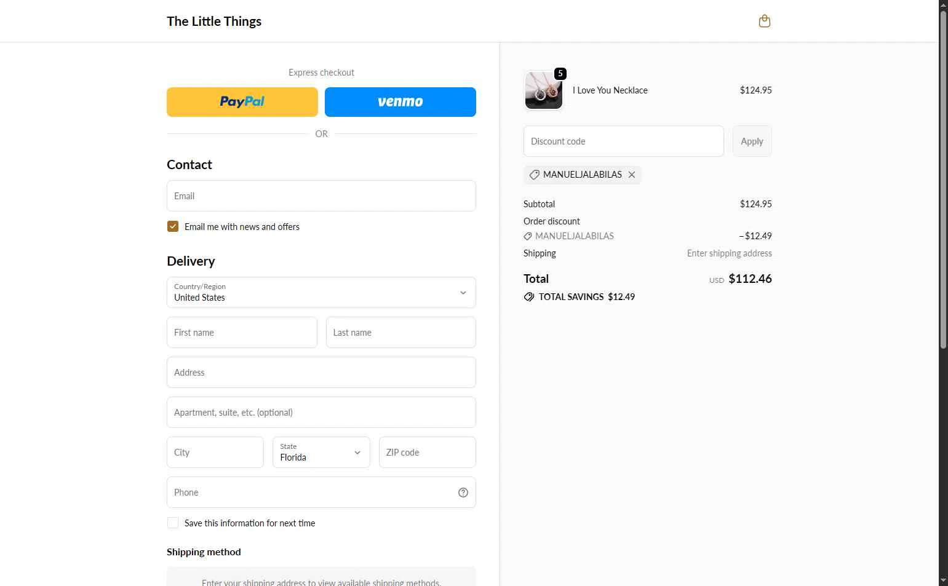Click the Contact section heading

point(189,165)
